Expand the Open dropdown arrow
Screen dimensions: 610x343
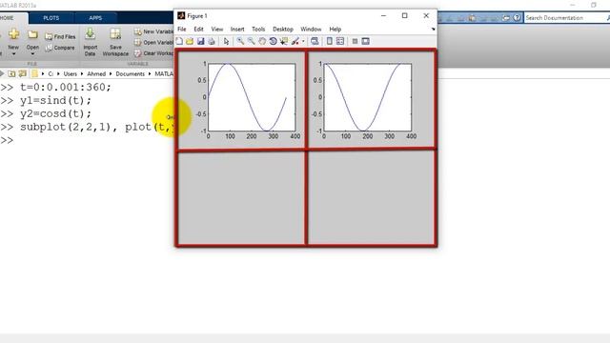point(32,54)
